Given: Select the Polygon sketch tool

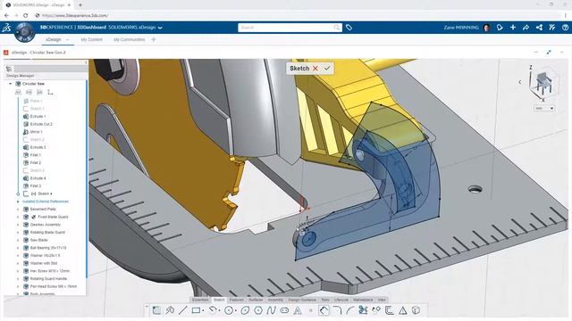Looking at the screenshot, I should 258,310.
